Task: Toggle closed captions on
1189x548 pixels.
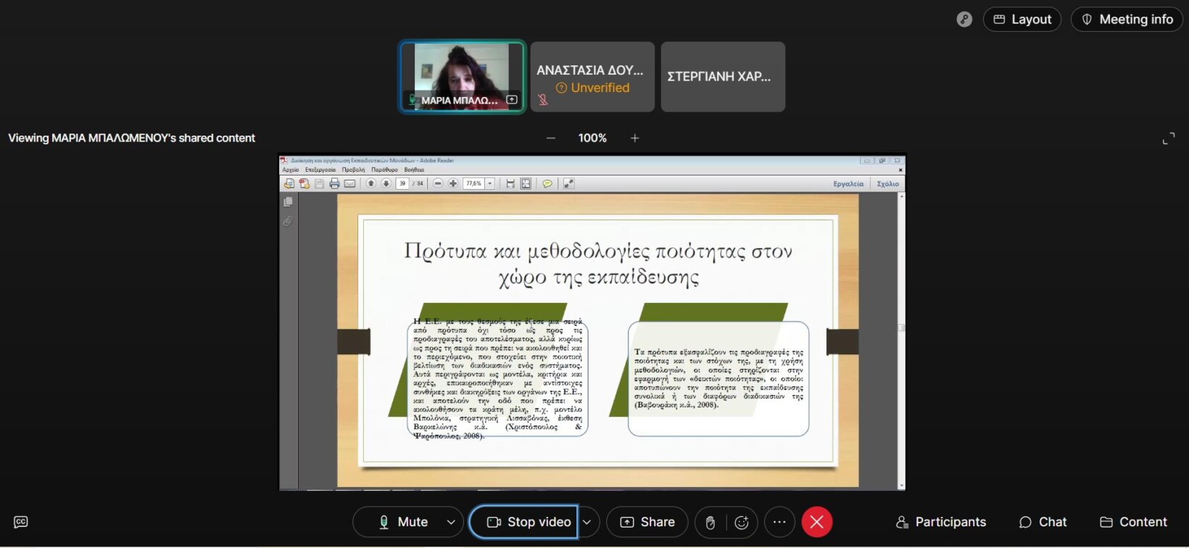Action: point(21,522)
